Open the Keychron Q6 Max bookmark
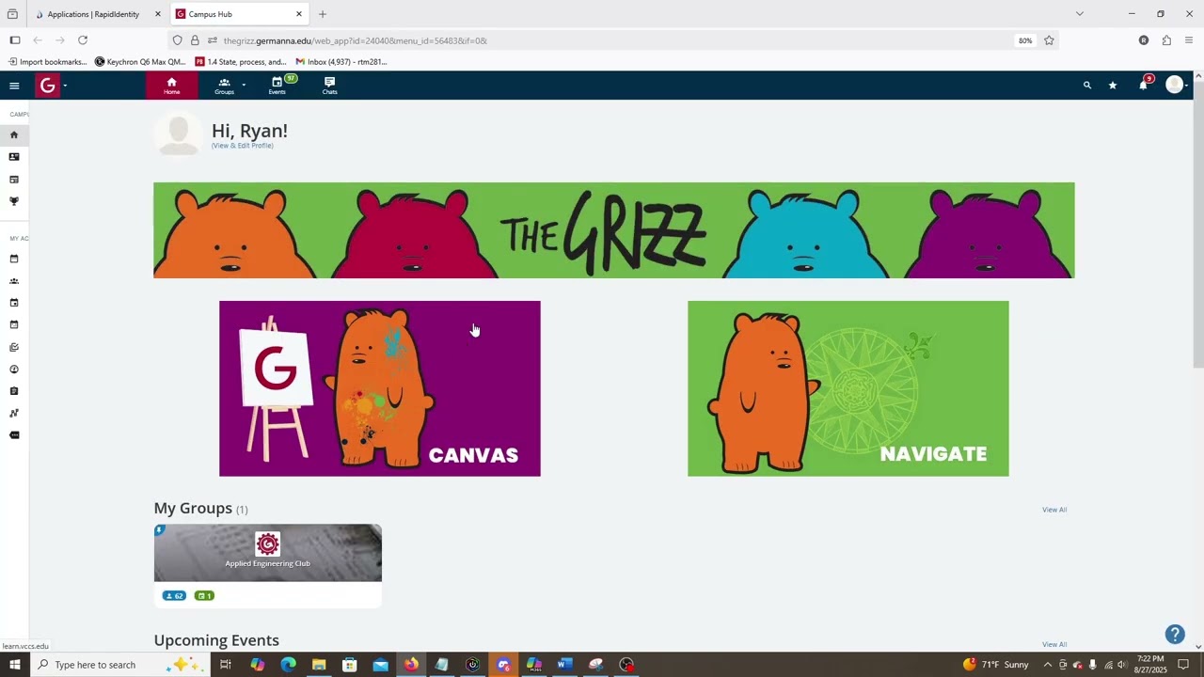 tap(140, 62)
